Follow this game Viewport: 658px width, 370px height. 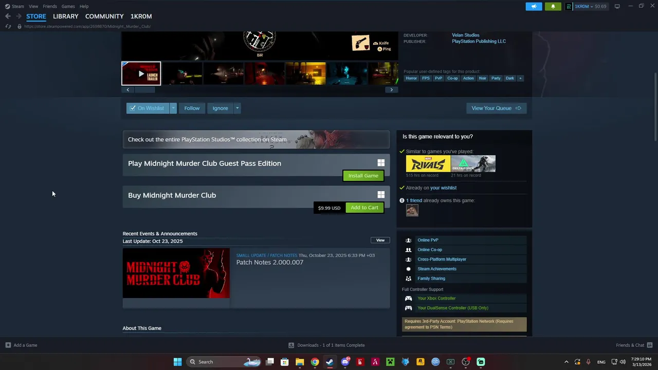pyautogui.click(x=192, y=108)
